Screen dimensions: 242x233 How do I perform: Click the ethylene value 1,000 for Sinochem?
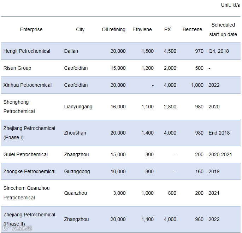tap(147, 193)
